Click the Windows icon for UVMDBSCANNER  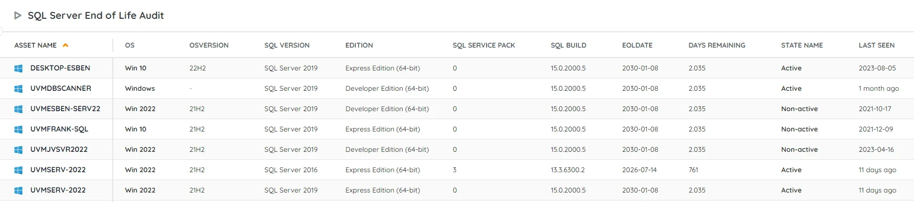(x=18, y=89)
